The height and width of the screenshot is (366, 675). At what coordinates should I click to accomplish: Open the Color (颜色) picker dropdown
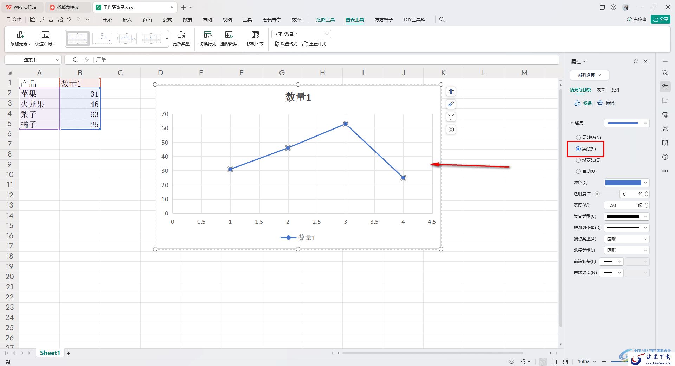coord(626,183)
